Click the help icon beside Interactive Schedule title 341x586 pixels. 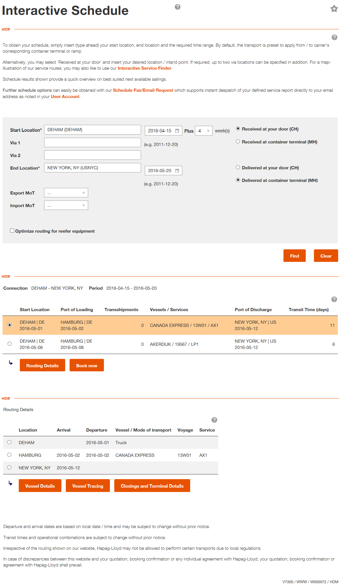(178, 7)
